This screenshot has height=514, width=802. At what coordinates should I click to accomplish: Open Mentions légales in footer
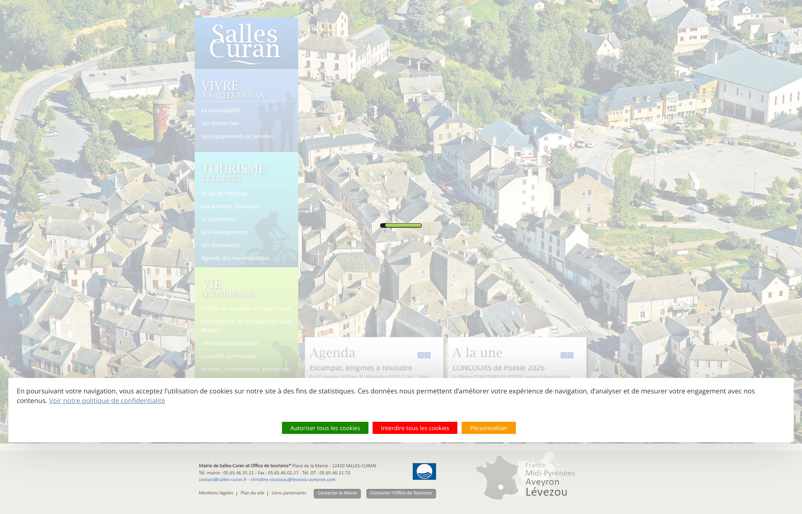[x=216, y=493]
